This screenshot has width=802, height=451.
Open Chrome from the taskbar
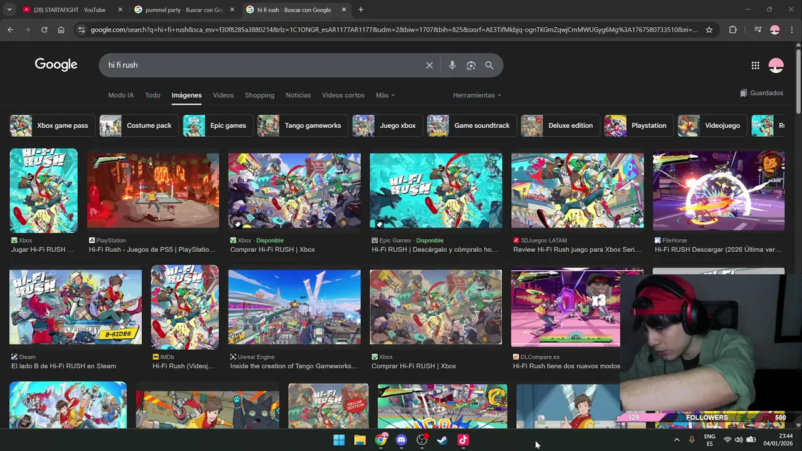(380, 440)
